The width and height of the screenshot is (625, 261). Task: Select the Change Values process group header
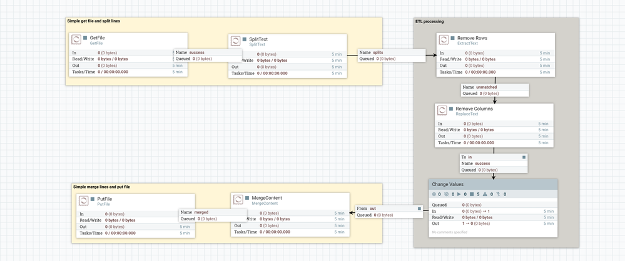click(x=493, y=184)
